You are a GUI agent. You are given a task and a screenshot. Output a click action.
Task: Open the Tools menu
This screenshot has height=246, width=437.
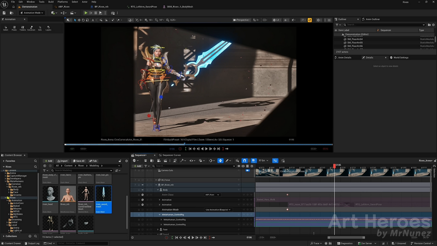pyautogui.click(x=41, y=2)
